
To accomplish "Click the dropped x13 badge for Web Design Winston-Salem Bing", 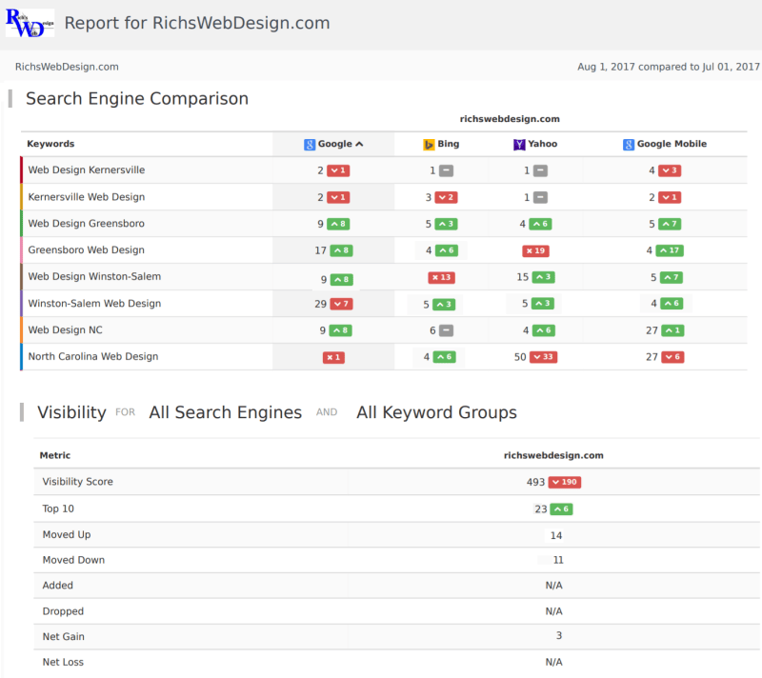I will 441,277.
